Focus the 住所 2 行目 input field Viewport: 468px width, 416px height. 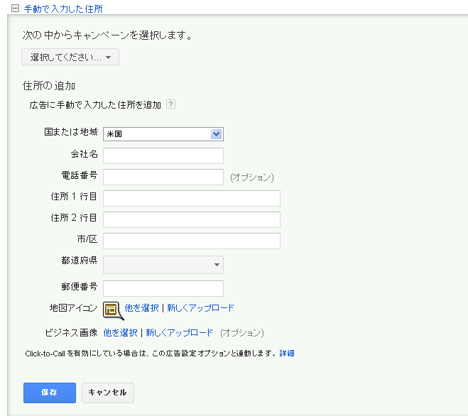[x=192, y=219]
